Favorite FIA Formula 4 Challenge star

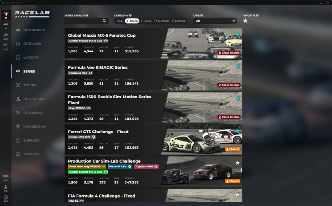click(238, 195)
